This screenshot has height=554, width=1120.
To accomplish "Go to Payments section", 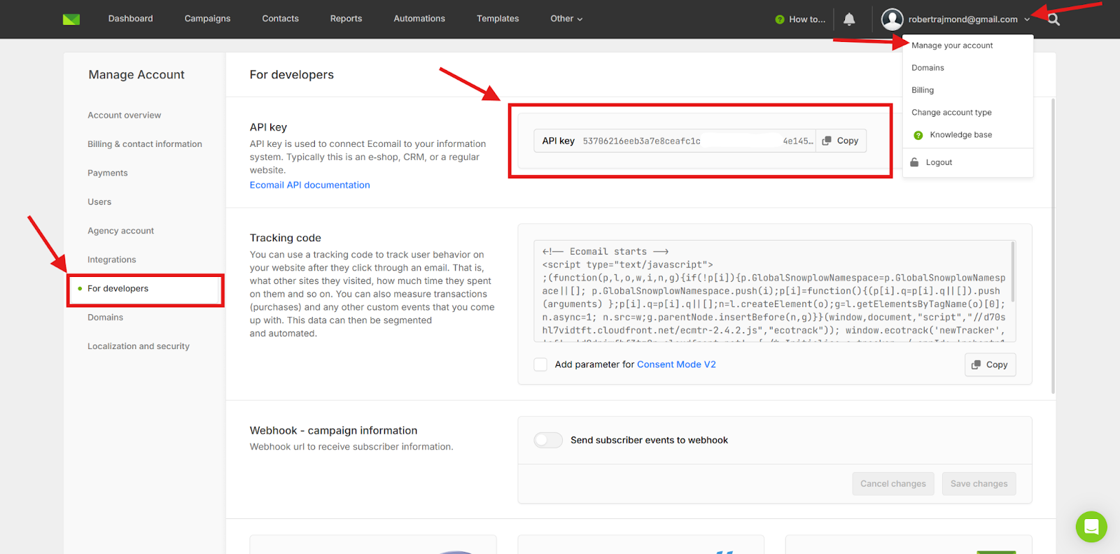I will [107, 173].
